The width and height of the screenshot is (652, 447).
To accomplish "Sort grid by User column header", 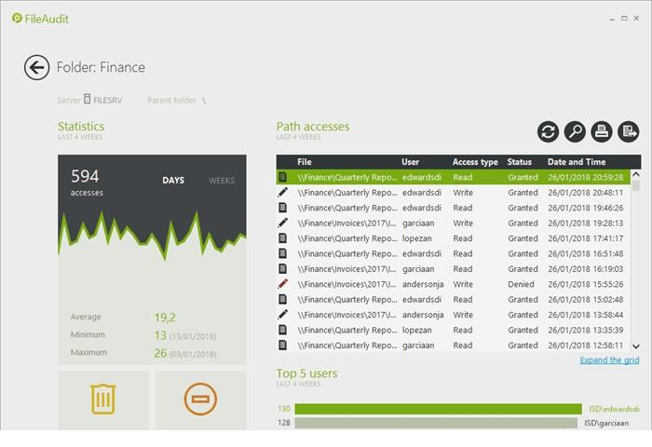I will coord(411,162).
